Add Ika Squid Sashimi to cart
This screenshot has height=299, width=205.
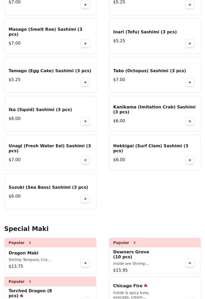coord(85,121)
